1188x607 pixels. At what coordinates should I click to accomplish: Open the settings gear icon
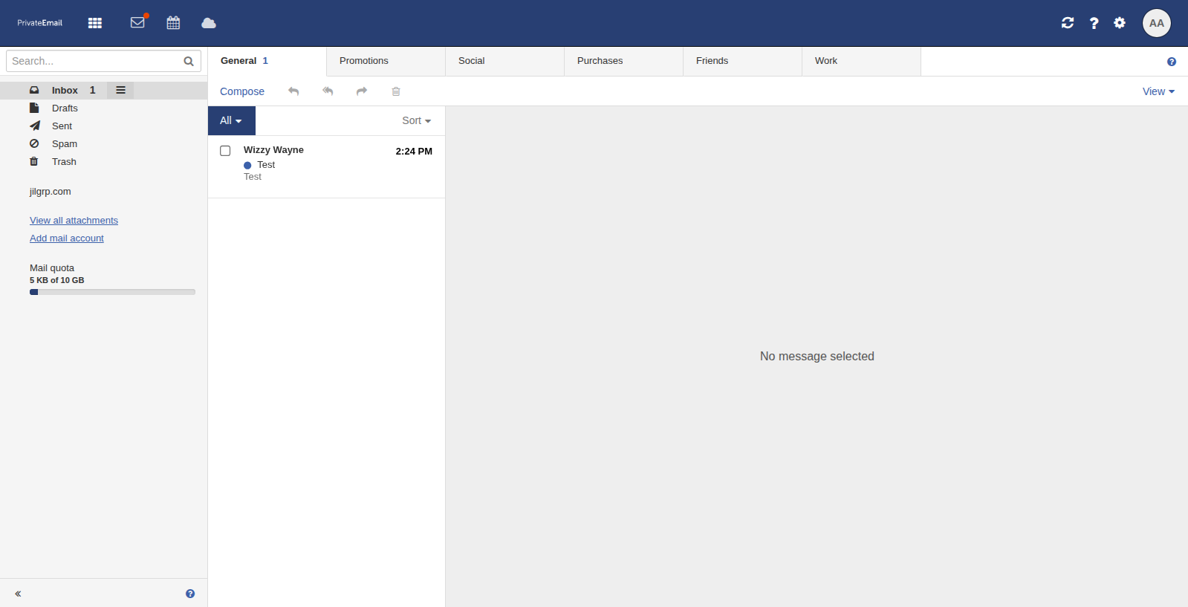pos(1120,23)
